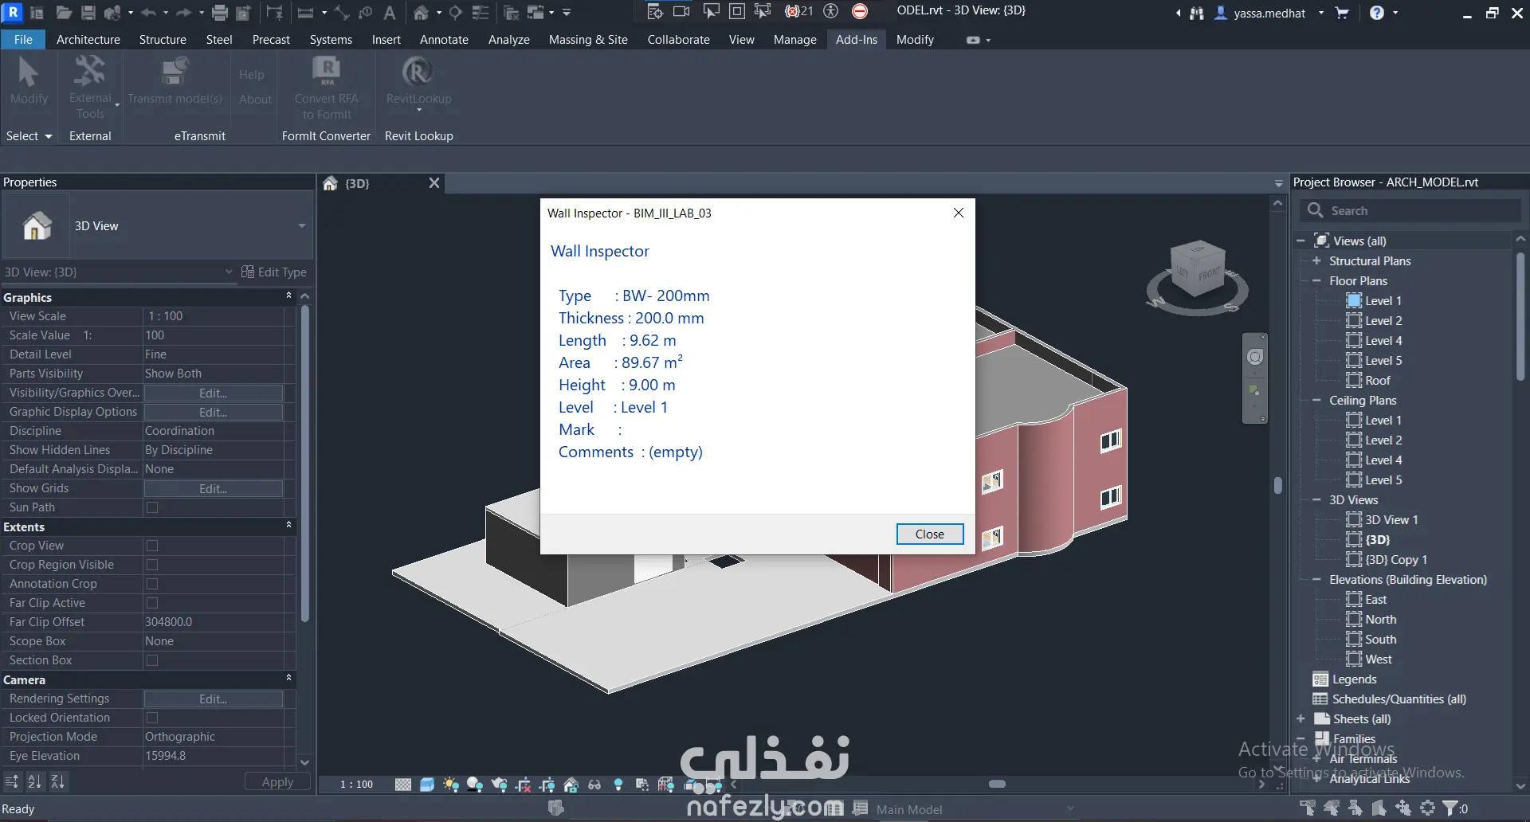This screenshot has width=1530, height=822.
Task: Click the Print icon in quick access toolbar
Action: [x=220, y=12]
